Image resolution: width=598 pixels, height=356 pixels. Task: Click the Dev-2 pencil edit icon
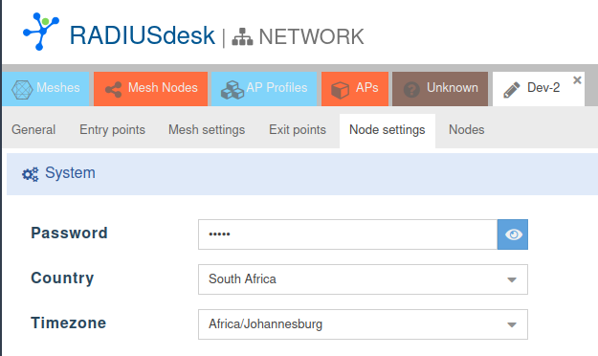[512, 90]
